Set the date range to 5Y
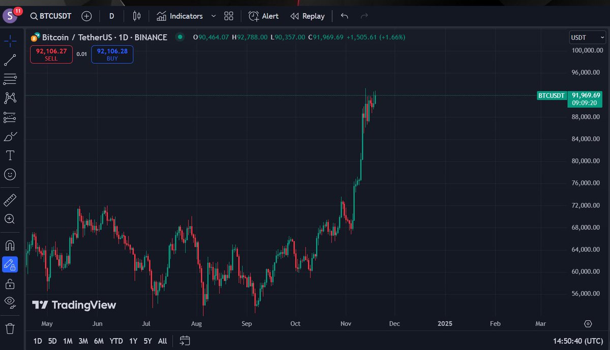 147,341
